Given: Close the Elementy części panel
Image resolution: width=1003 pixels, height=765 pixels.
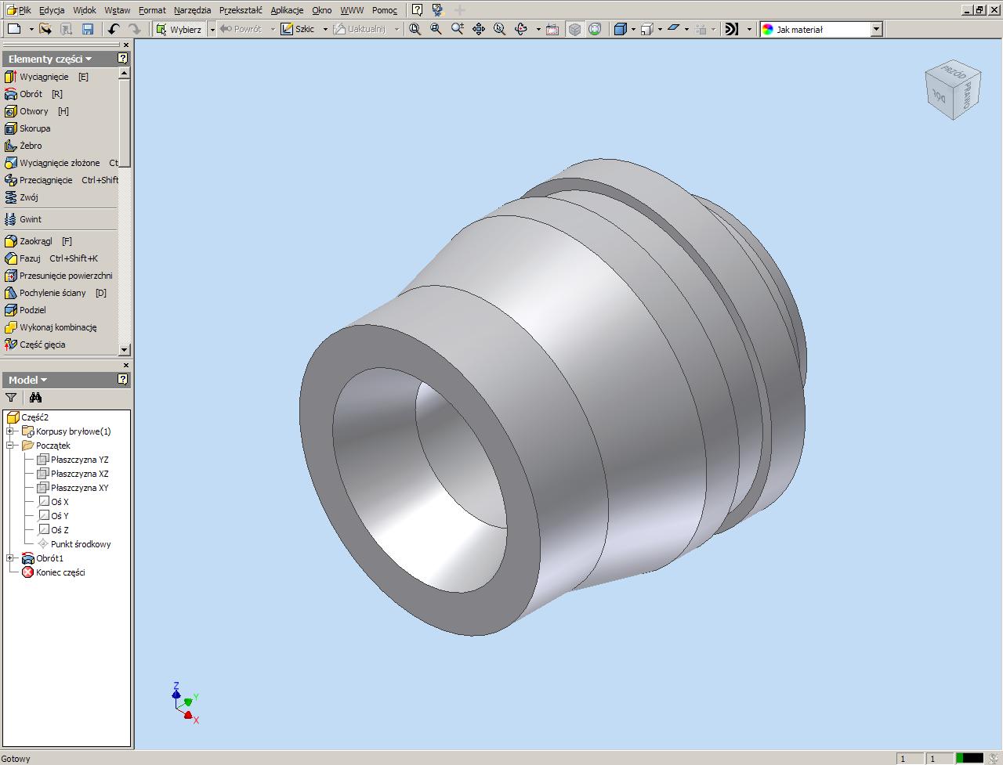Looking at the screenshot, I should [x=126, y=45].
